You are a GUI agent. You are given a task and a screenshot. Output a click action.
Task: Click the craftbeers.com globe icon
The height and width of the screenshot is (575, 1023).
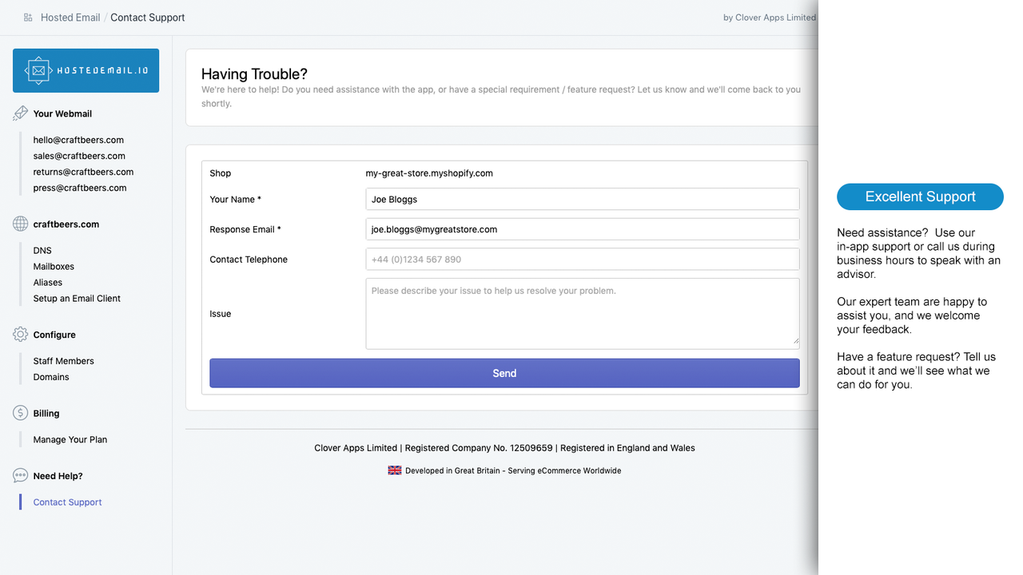pos(21,224)
